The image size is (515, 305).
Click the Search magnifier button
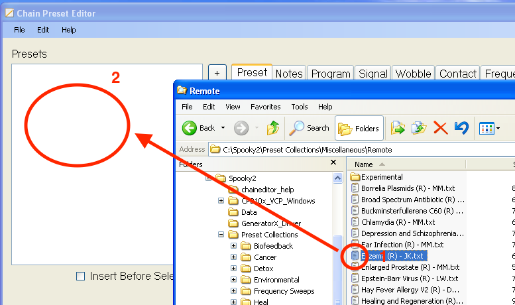click(x=309, y=128)
